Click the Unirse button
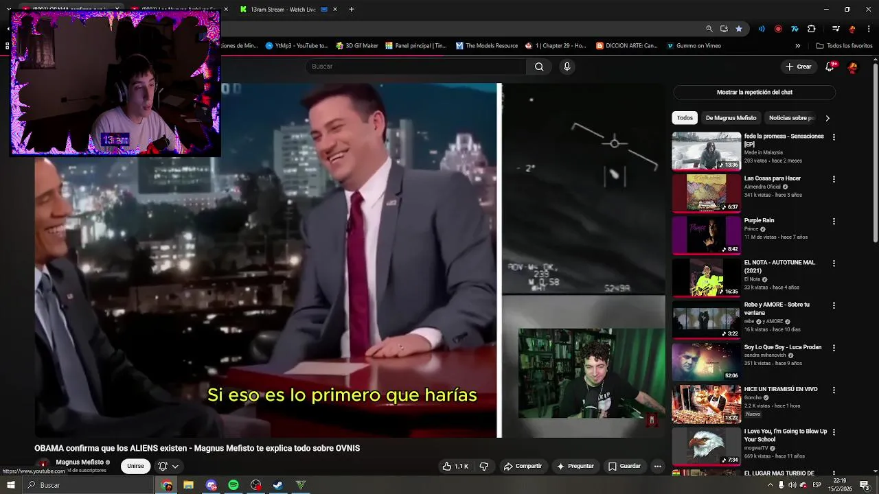 [135, 466]
